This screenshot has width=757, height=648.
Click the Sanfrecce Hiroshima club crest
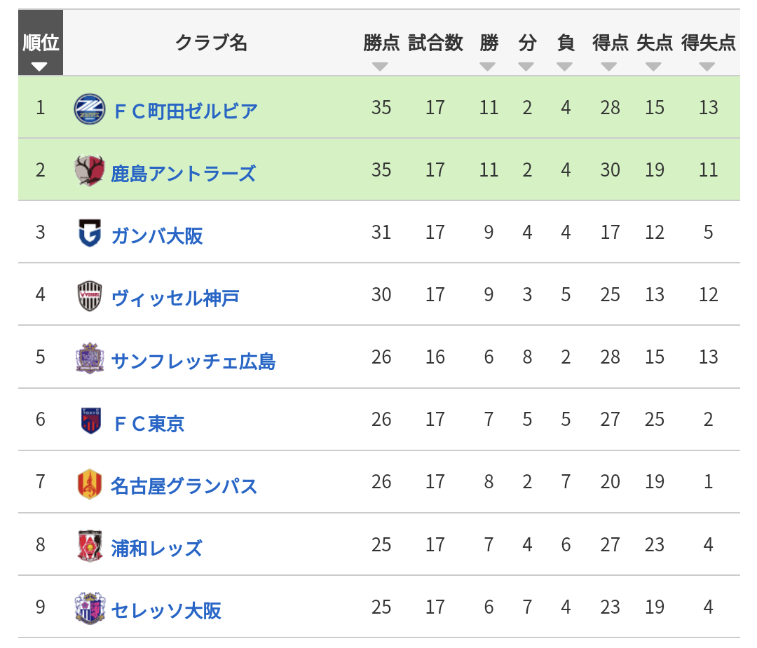click(x=90, y=358)
